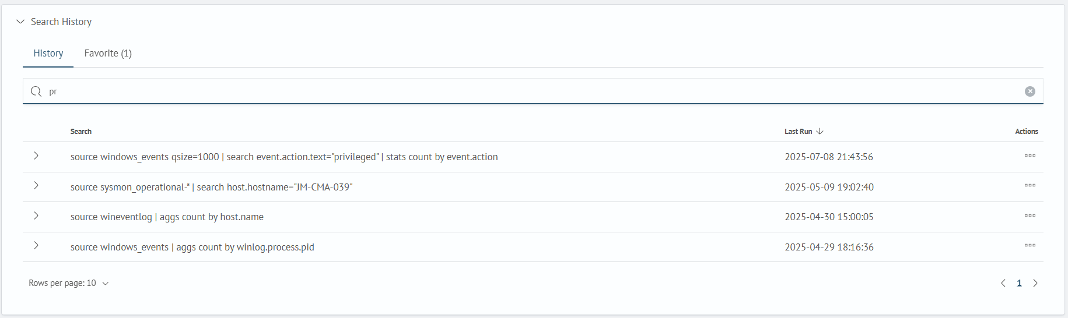Open the Rows per page dropdown

pyautogui.click(x=69, y=283)
